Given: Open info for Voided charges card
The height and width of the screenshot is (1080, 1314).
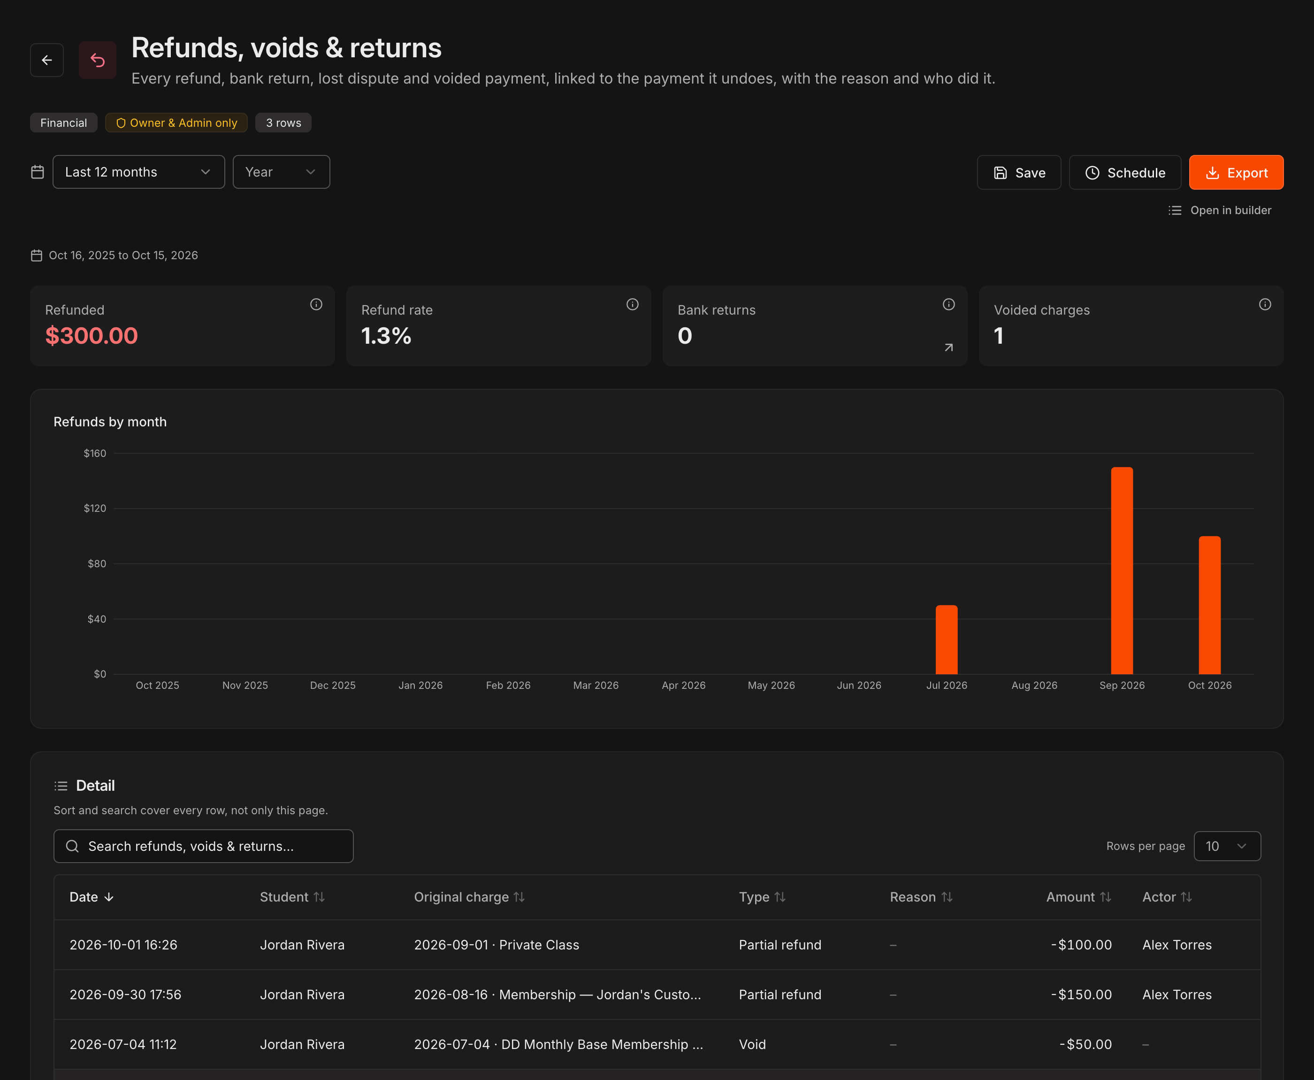Looking at the screenshot, I should click(x=1265, y=304).
